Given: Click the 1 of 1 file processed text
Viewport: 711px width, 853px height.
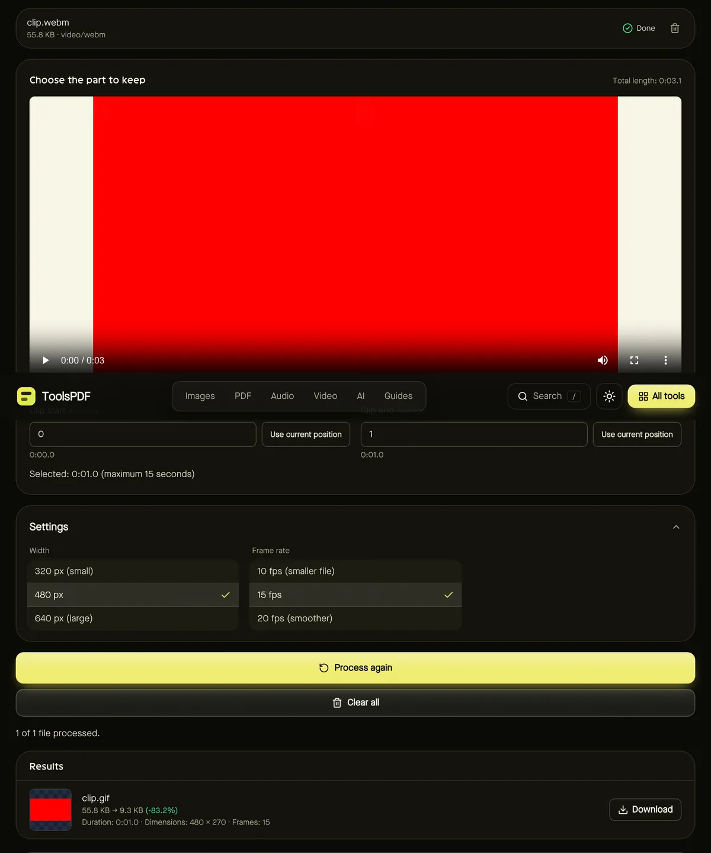Looking at the screenshot, I should pyautogui.click(x=57, y=733).
